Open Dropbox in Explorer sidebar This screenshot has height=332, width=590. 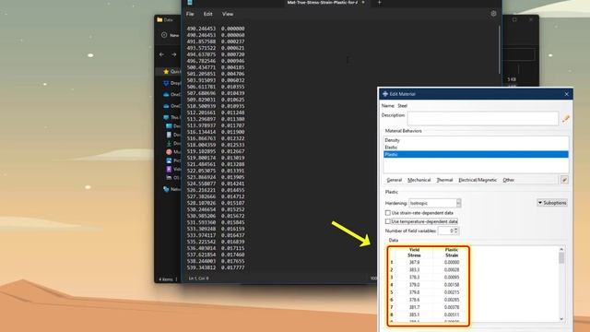pos(166,83)
